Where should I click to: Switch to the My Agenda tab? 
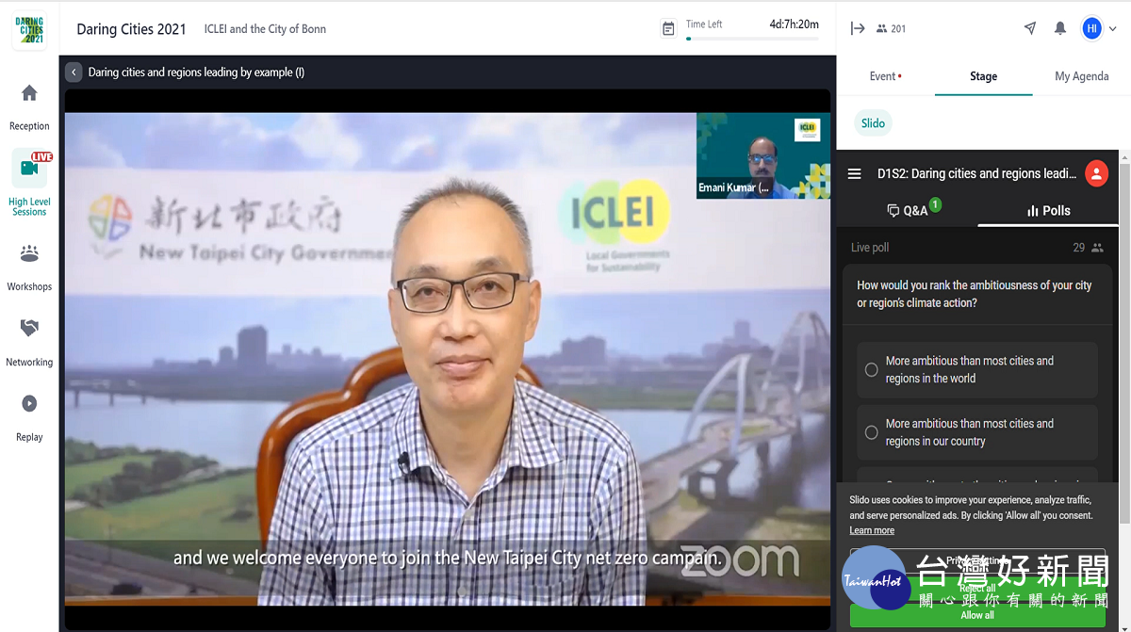tap(1081, 76)
